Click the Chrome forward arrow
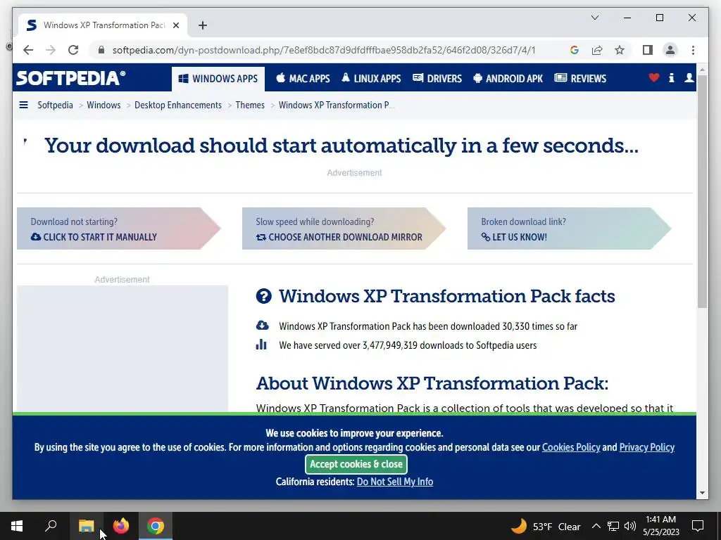721x540 pixels. click(51, 50)
